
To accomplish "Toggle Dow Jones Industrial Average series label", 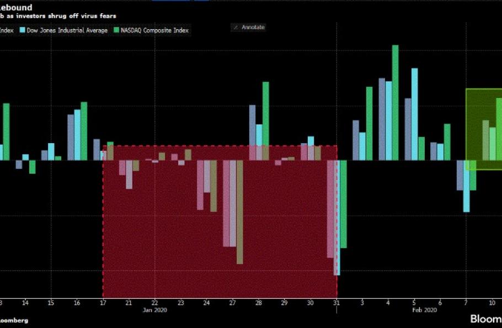I will 66,30.
